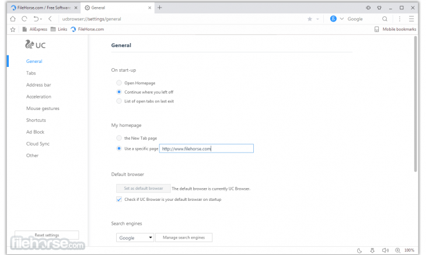The width and height of the screenshot is (426, 255).
Task: Click Manage search engines button
Action: 184,238
